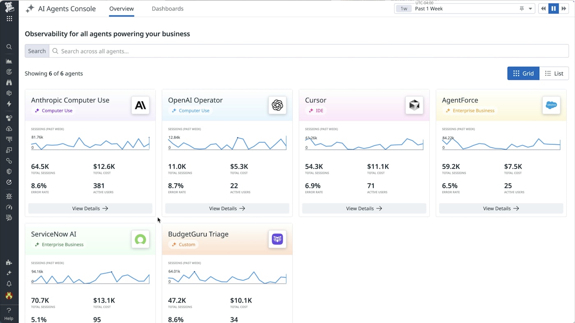Click the 1w time shortcut badge
Image resolution: width=575 pixels, height=323 pixels.
pos(404,9)
